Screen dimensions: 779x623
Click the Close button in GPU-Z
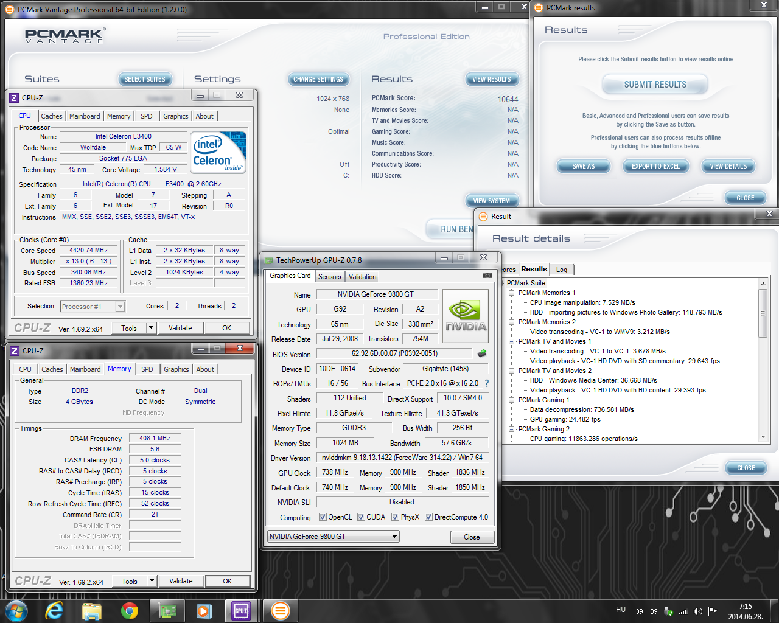[x=472, y=537]
